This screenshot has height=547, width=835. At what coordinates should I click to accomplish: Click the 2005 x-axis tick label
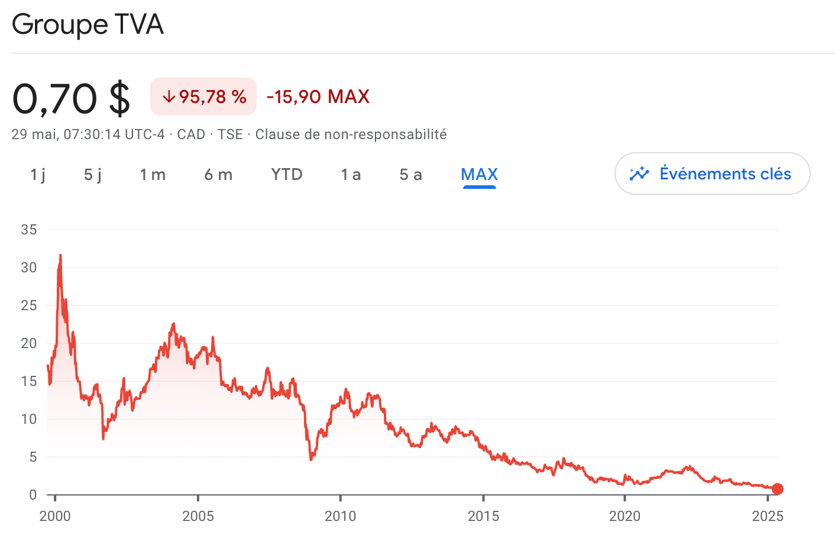(198, 516)
